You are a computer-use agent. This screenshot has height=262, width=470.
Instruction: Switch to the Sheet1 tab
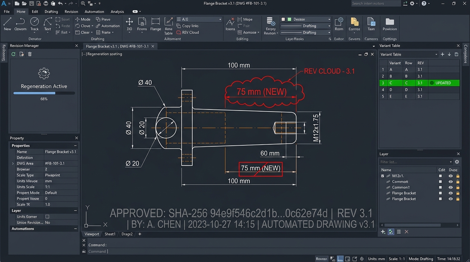point(110,234)
